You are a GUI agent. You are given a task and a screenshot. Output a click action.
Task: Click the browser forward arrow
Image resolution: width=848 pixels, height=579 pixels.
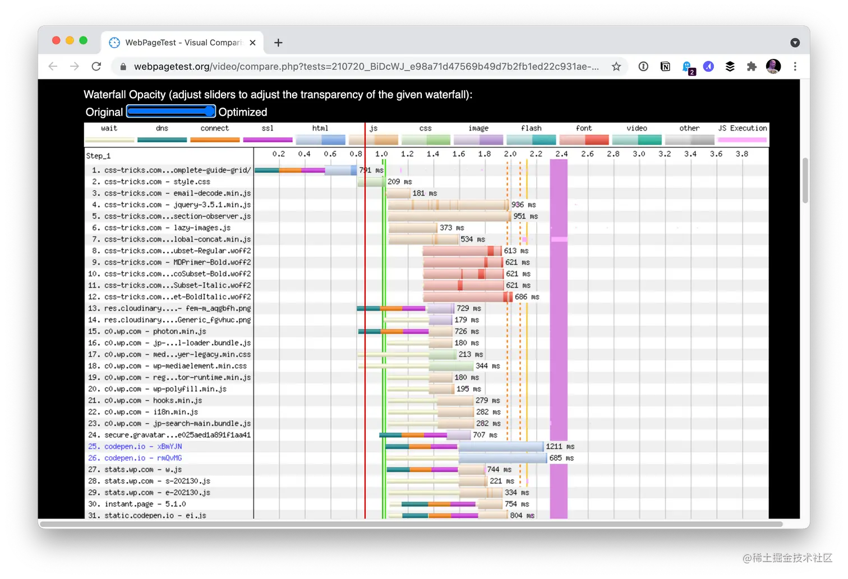(x=75, y=66)
